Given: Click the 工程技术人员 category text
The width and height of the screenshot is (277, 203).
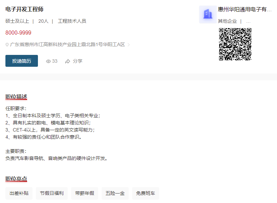Looking at the screenshot, I should 72,21.
